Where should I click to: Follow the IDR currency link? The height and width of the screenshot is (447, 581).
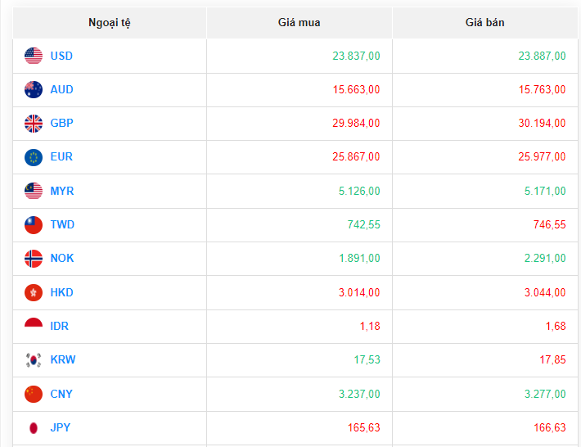[x=60, y=326]
